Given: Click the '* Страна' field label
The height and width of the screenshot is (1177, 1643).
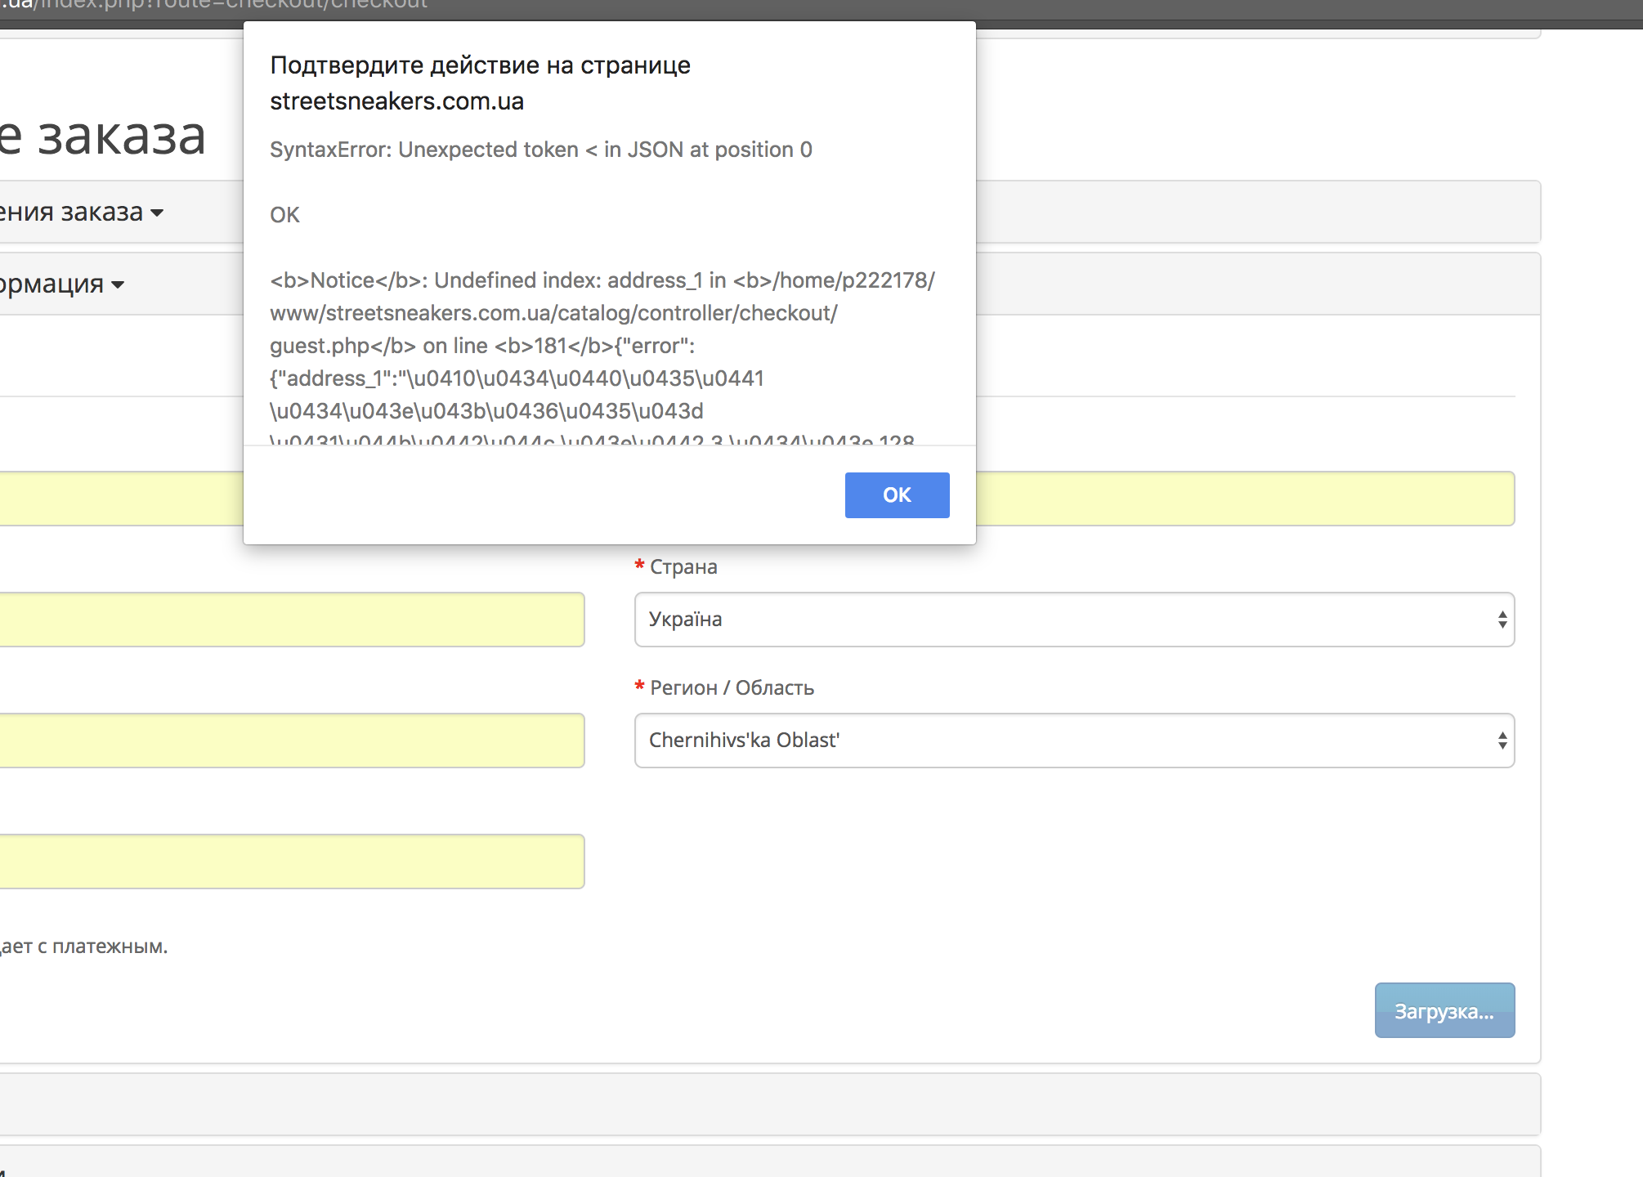Looking at the screenshot, I should pyautogui.click(x=676, y=566).
